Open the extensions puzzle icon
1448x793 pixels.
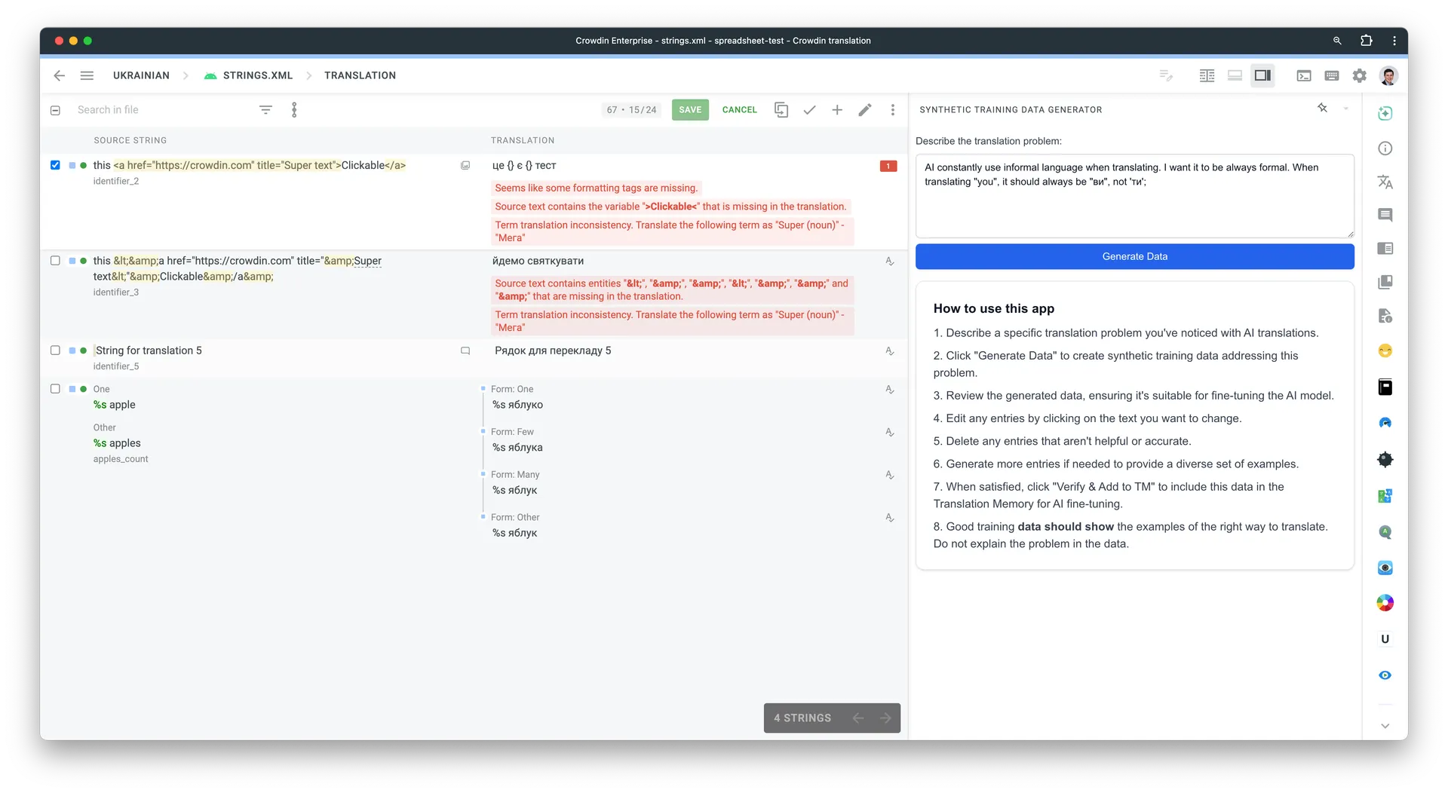click(1366, 41)
